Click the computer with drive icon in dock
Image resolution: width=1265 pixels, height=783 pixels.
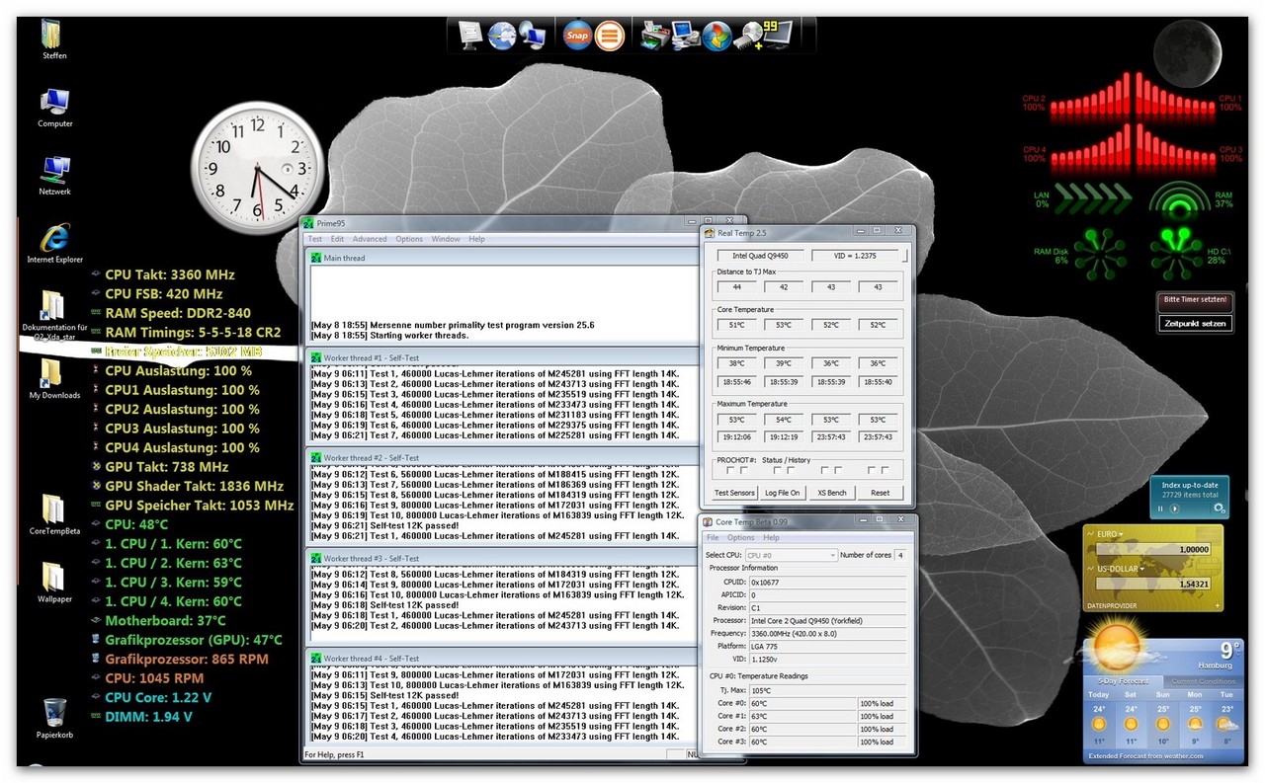686,35
